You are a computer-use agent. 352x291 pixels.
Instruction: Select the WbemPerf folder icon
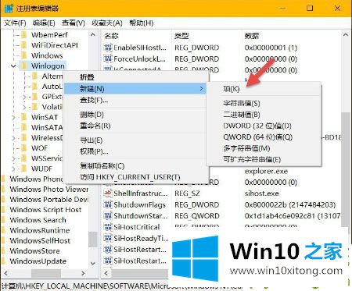24,35
